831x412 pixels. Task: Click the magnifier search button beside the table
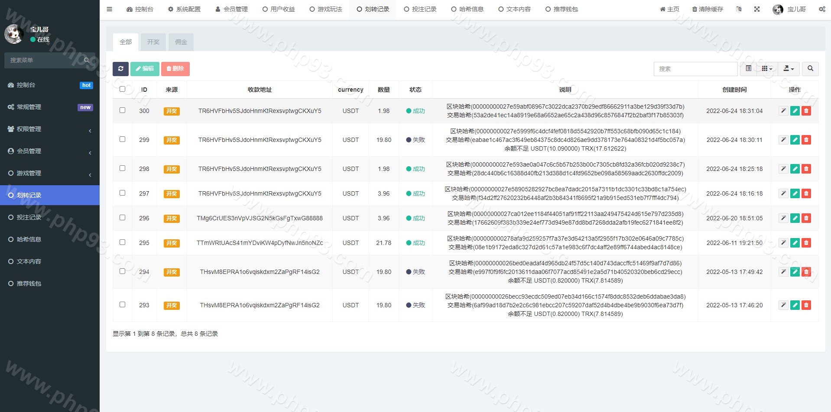[x=810, y=69]
